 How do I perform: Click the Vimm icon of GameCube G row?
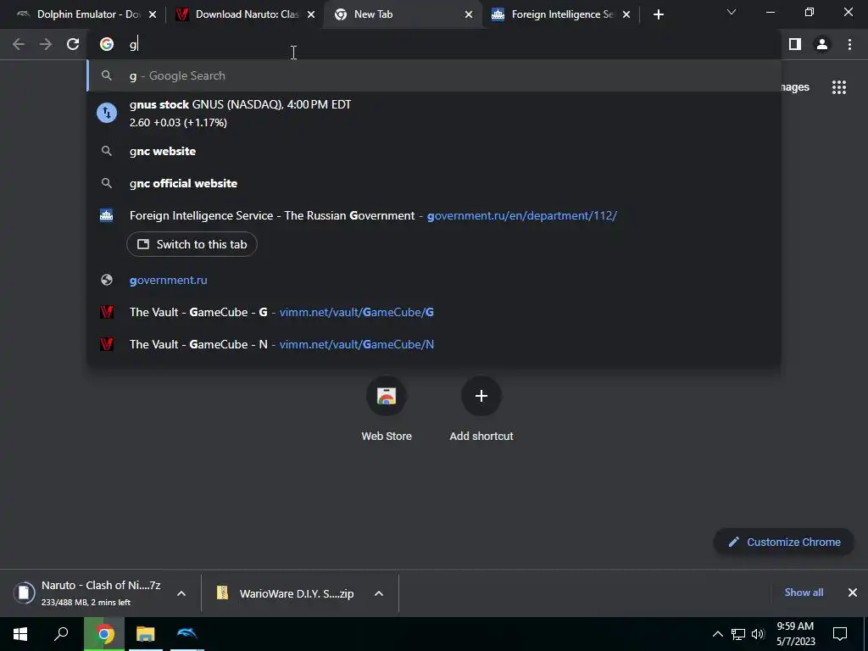107,312
